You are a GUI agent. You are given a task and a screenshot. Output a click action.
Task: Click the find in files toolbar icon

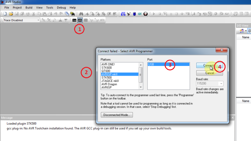[x=72, y=14]
